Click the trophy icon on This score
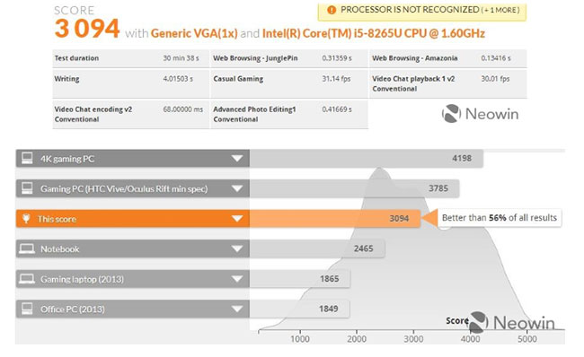The width and height of the screenshot is (584, 357). pyautogui.click(x=26, y=219)
